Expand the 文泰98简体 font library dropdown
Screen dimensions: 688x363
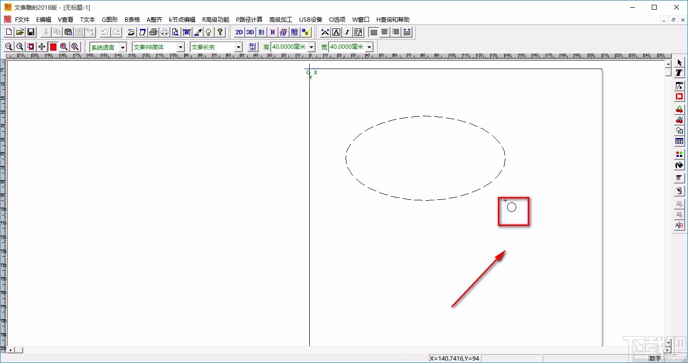(x=180, y=47)
